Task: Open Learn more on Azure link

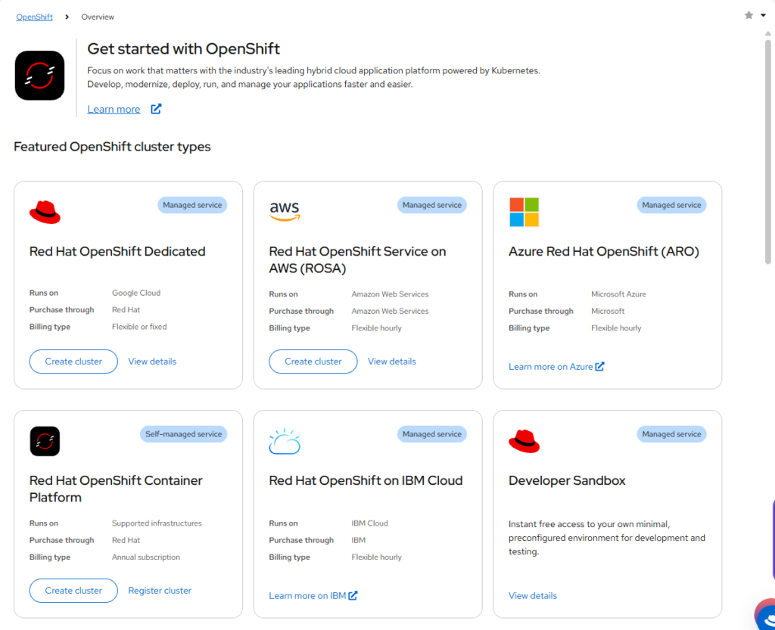Action: [x=556, y=367]
